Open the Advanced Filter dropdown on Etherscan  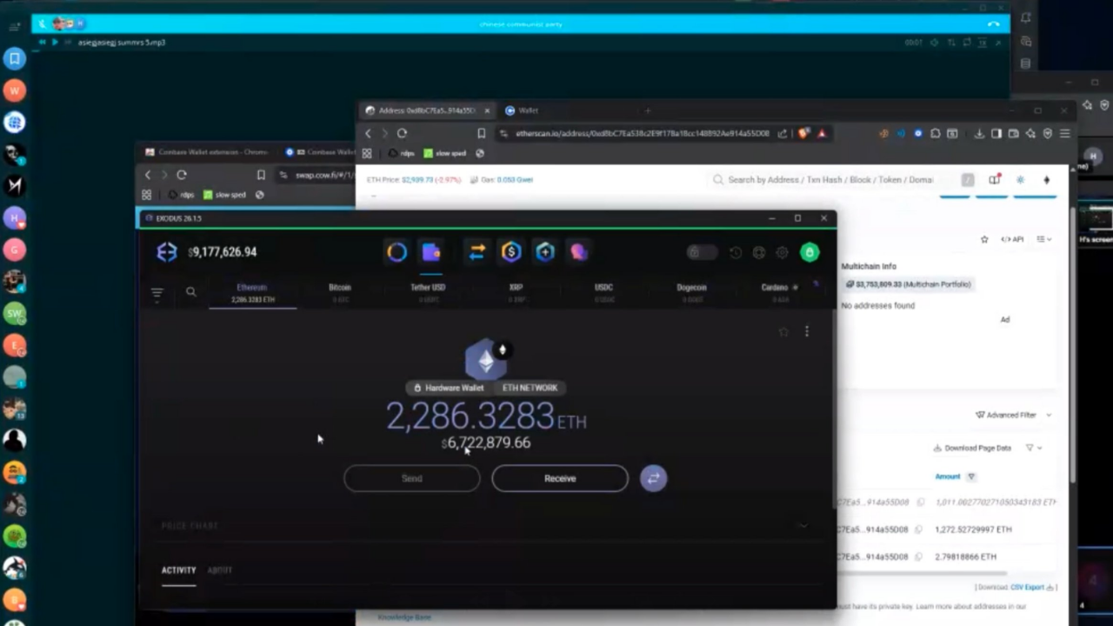coord(1013,415)
